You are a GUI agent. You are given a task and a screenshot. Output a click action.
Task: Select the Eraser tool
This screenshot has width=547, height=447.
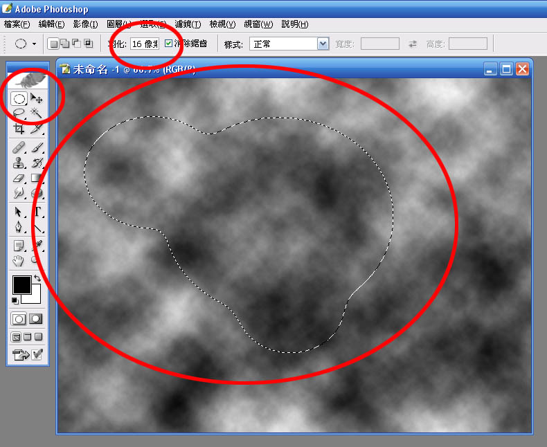tap(19, 179)
